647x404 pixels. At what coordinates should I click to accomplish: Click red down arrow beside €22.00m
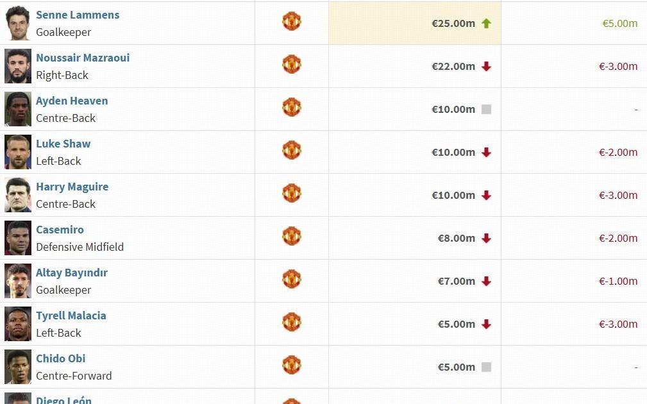(x=486, y=67)
